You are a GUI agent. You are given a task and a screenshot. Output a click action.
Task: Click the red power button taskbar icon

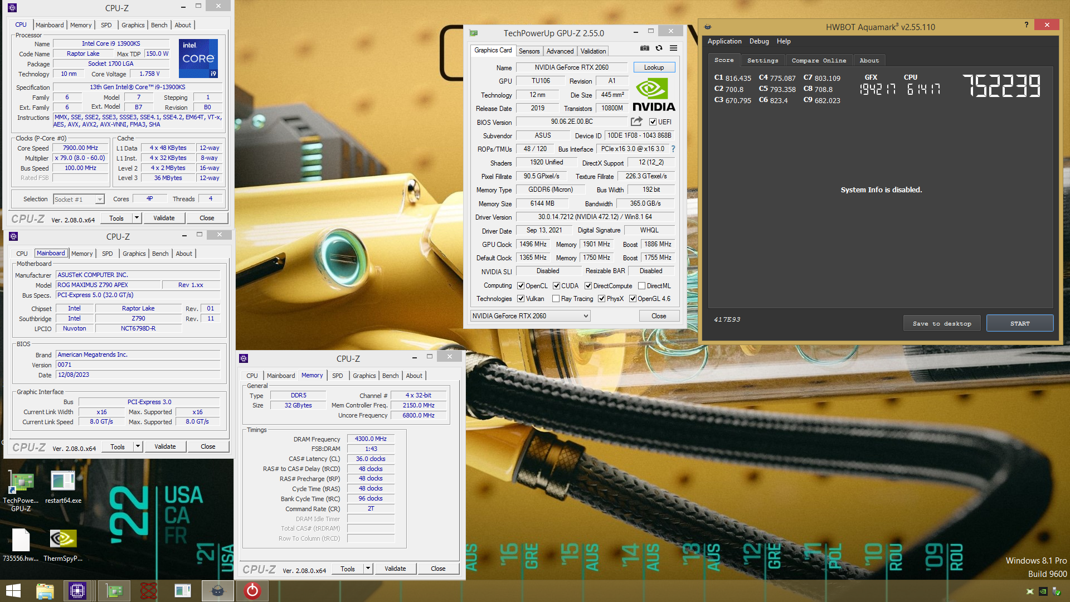click(252, 591)
